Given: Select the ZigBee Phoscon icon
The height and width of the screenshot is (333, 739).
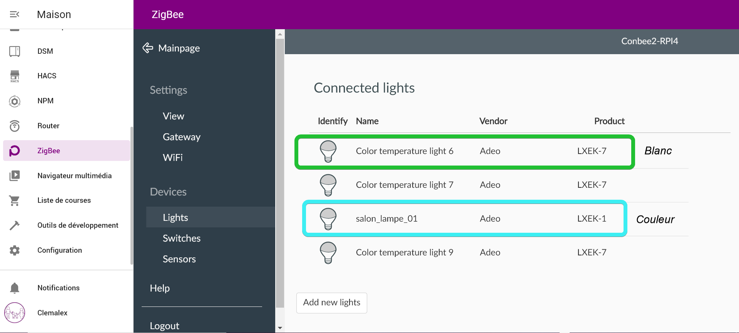Looking at the screenshot, I should (15, 151).
